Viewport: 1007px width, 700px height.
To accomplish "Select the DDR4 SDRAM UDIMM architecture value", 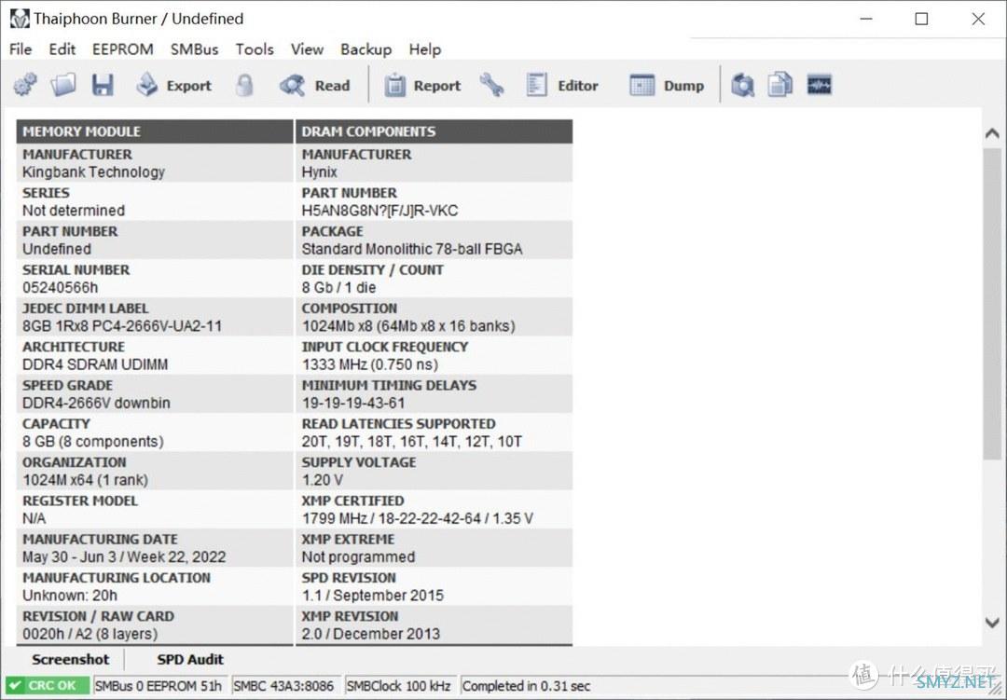I will pyautogui.click(x=95, y=364).
